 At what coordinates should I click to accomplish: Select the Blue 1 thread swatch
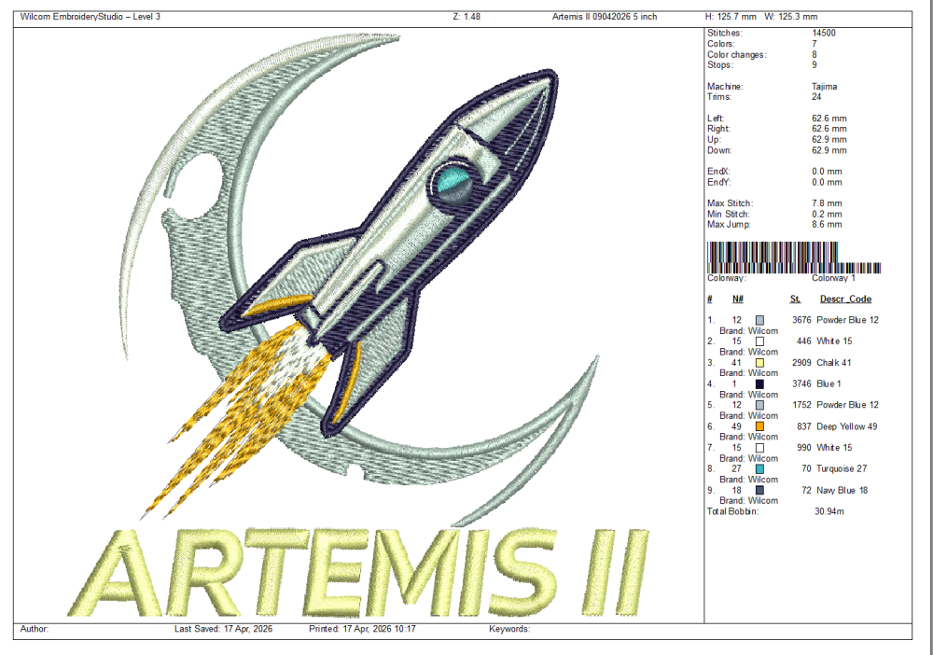tap(759, 384)
